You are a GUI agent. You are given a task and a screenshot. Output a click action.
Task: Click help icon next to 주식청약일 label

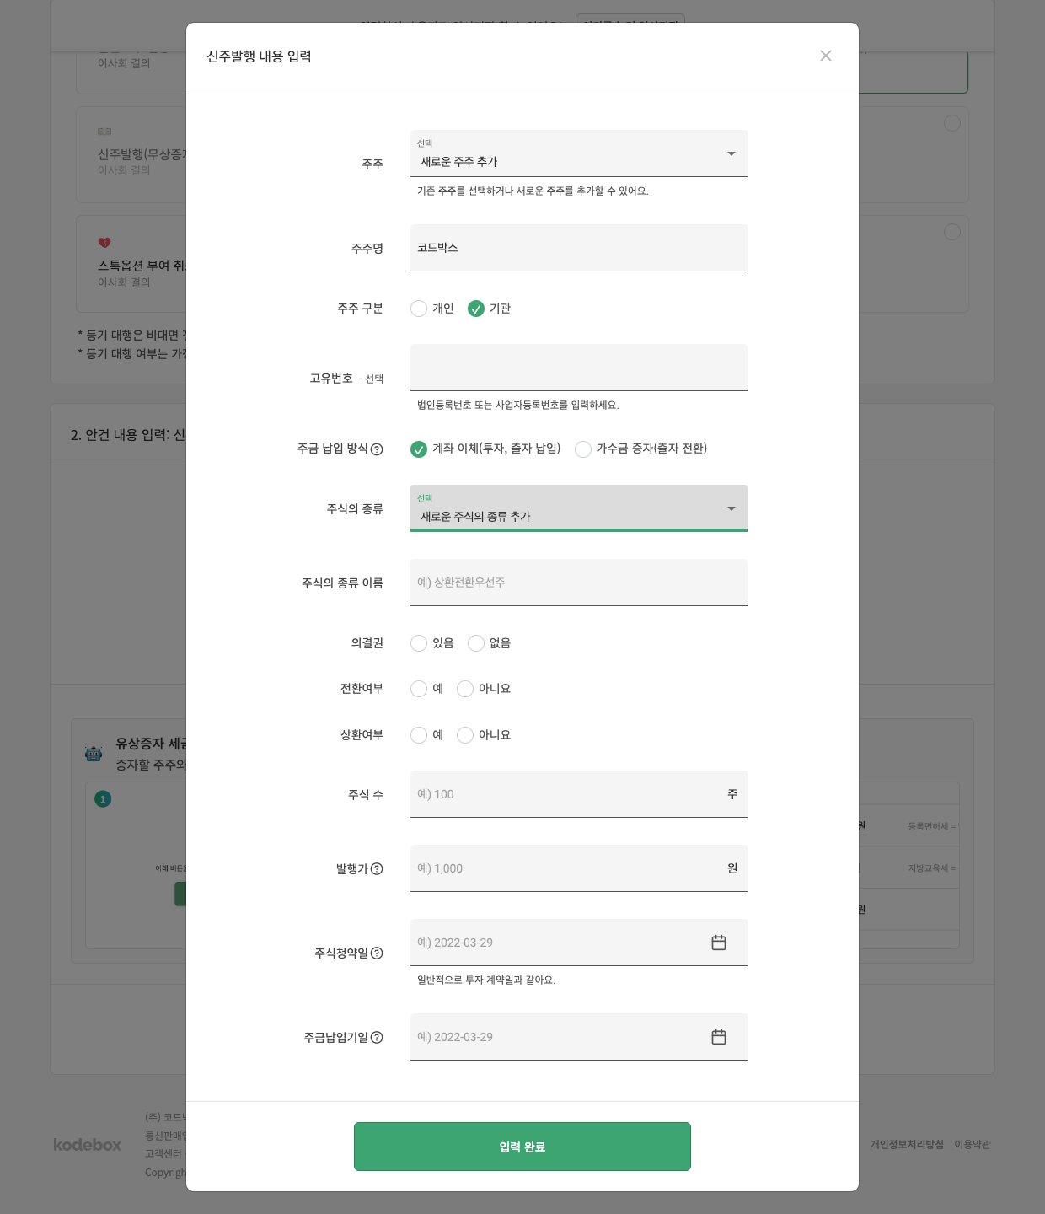pos(377,953)
